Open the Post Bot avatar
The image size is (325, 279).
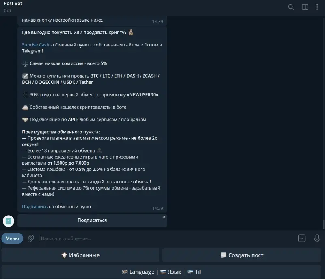tap(9, 221)
